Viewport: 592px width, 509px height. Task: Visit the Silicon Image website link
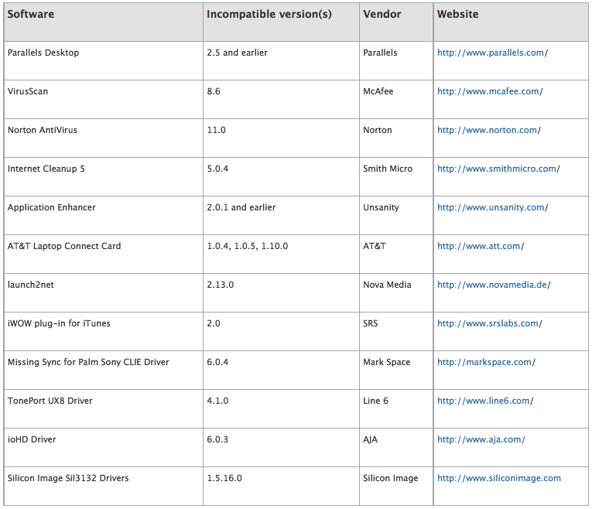(498, 478)
